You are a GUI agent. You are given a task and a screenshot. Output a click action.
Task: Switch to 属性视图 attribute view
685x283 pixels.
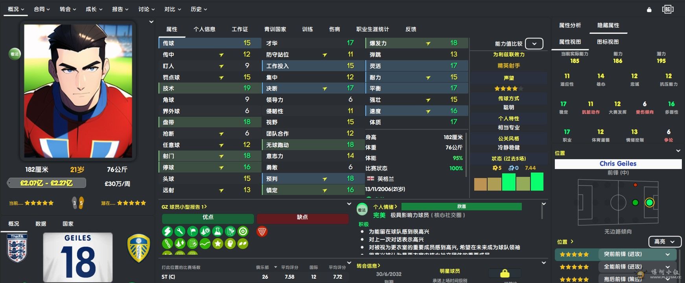click(570, 42)
